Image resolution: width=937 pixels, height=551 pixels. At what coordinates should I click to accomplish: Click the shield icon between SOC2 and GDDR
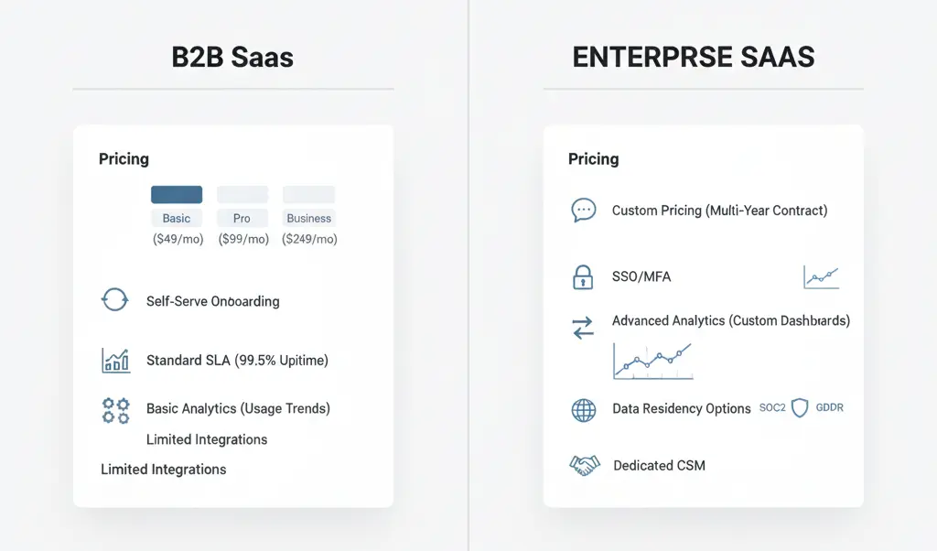pyautogui.click(x=800, y=408)
